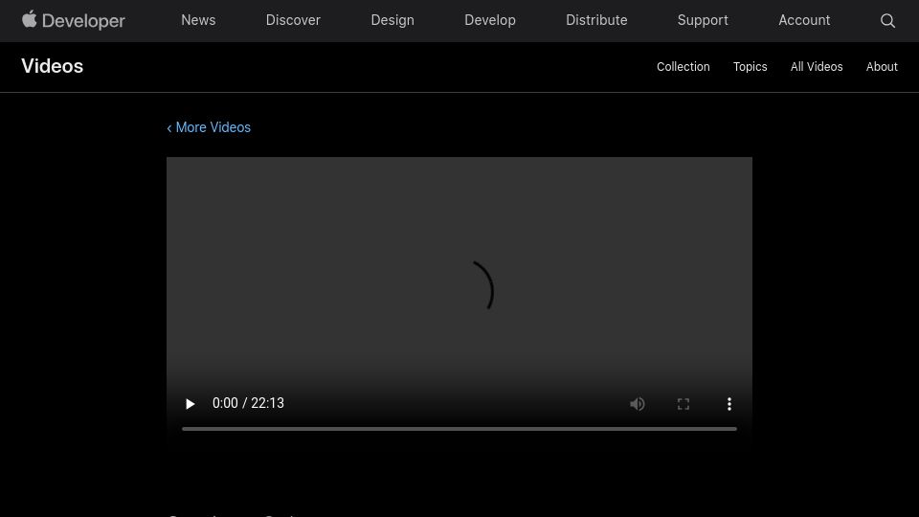Open the Support menu item

pos(703,20)
